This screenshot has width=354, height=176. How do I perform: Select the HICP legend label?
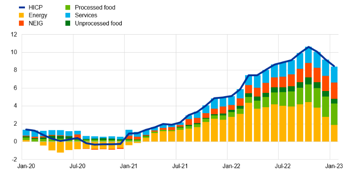[x=35, y=8]
